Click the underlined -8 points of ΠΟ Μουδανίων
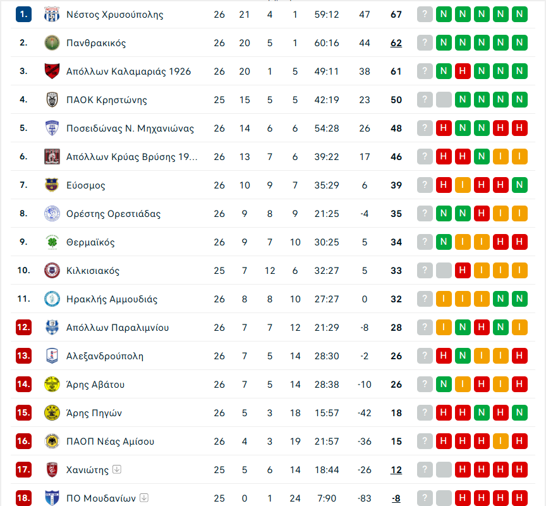This screenshot has width=546, height=506. click(x=396, y=498)
